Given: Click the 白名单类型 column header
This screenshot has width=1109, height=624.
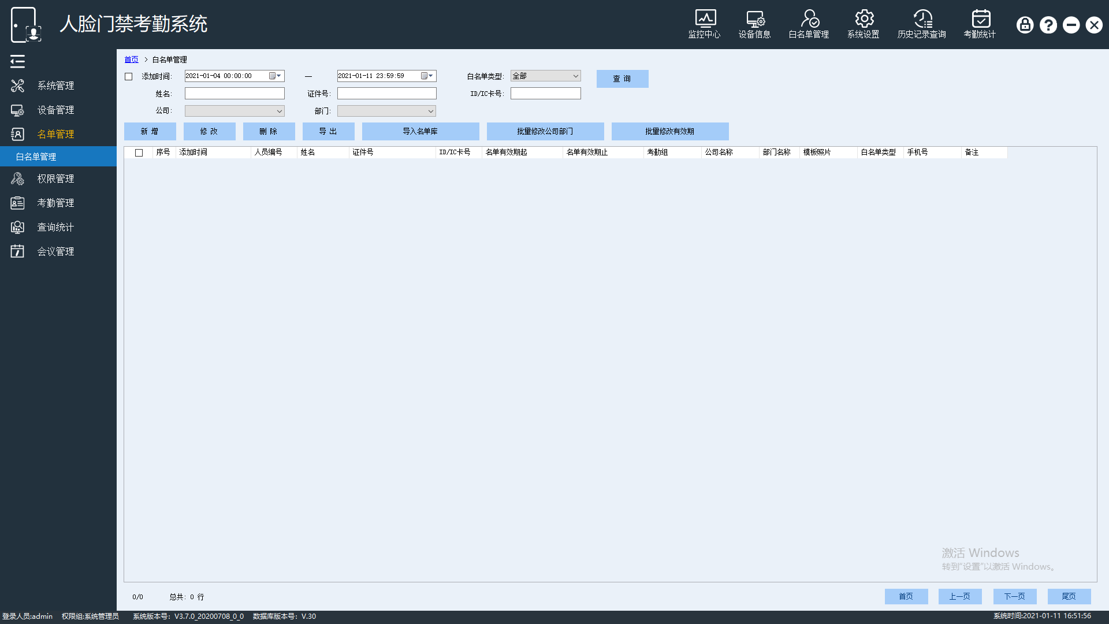Looking at the screenshot, I should [880, 153].
